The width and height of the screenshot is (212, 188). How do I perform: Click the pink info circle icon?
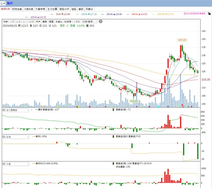[185, 13]
